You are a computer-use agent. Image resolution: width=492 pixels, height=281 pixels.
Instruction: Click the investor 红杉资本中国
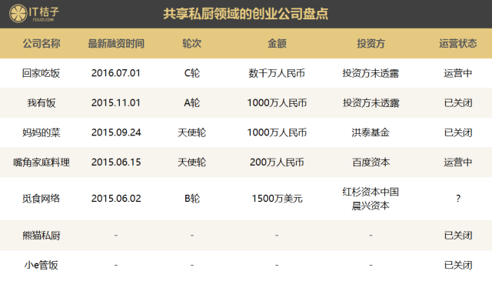371,192
